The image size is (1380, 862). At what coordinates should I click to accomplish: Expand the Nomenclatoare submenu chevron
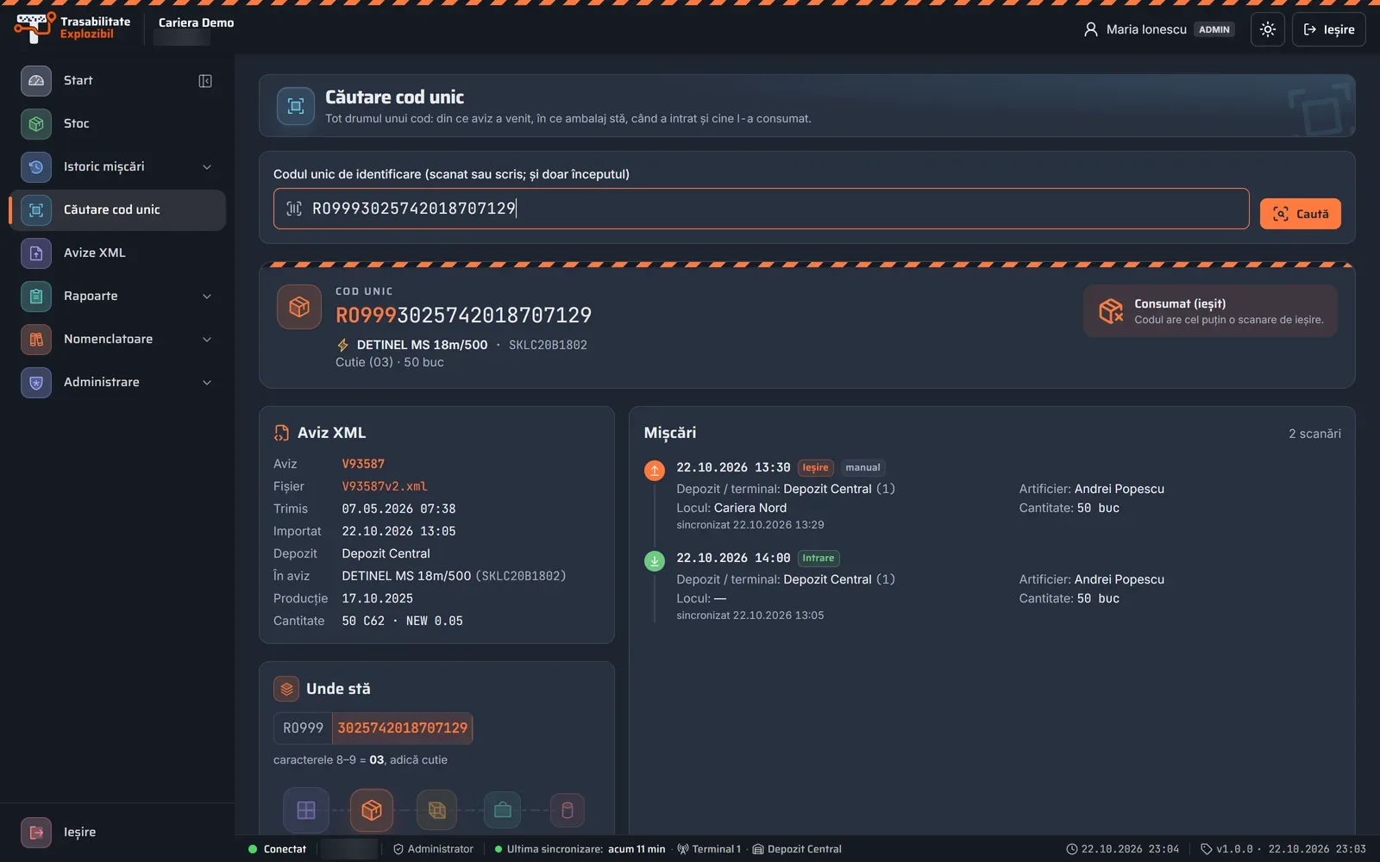pos(207,340)
